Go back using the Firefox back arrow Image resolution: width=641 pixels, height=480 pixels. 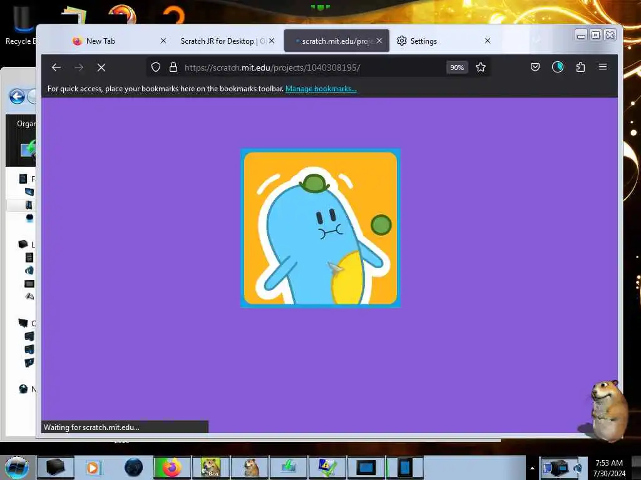click(56, 67)
